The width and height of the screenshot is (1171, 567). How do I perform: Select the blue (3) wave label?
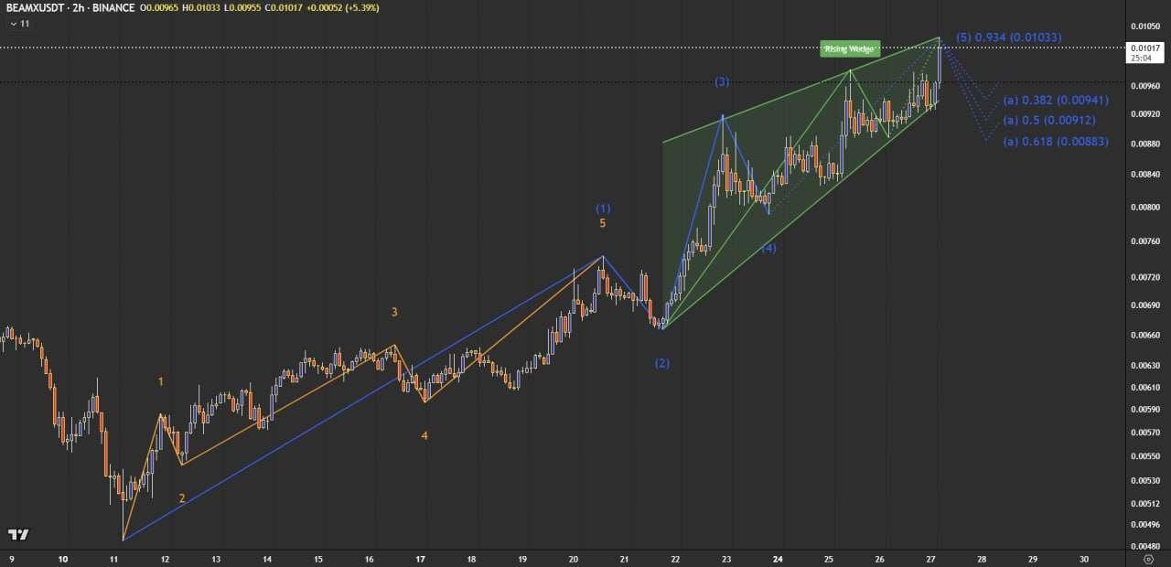722,82
